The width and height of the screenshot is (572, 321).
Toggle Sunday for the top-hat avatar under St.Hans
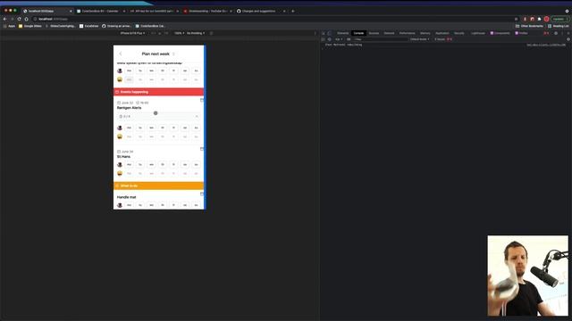tap(197, 164)
